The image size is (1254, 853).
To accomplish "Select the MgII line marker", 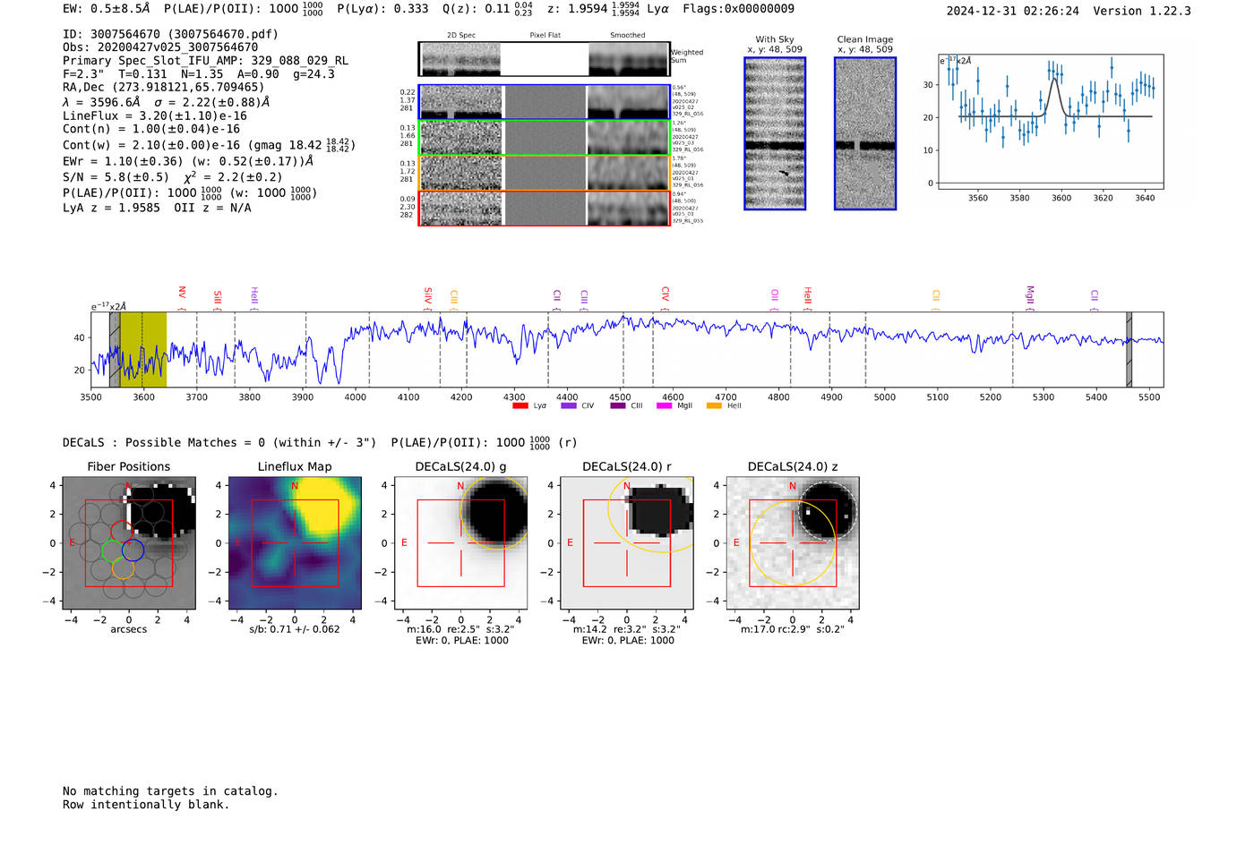I will pos(1029,298).
